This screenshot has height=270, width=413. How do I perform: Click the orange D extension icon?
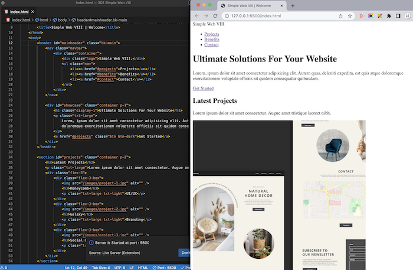[361, 16]
